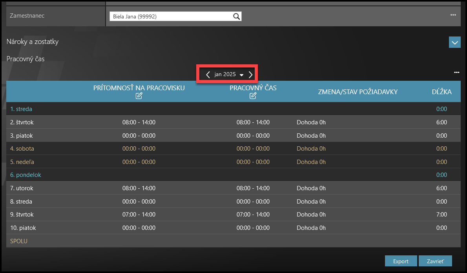The width and height of the screenshot is (467, 273).
Task: Click working time for 9. štvrtok
Action: pos(253,215)
